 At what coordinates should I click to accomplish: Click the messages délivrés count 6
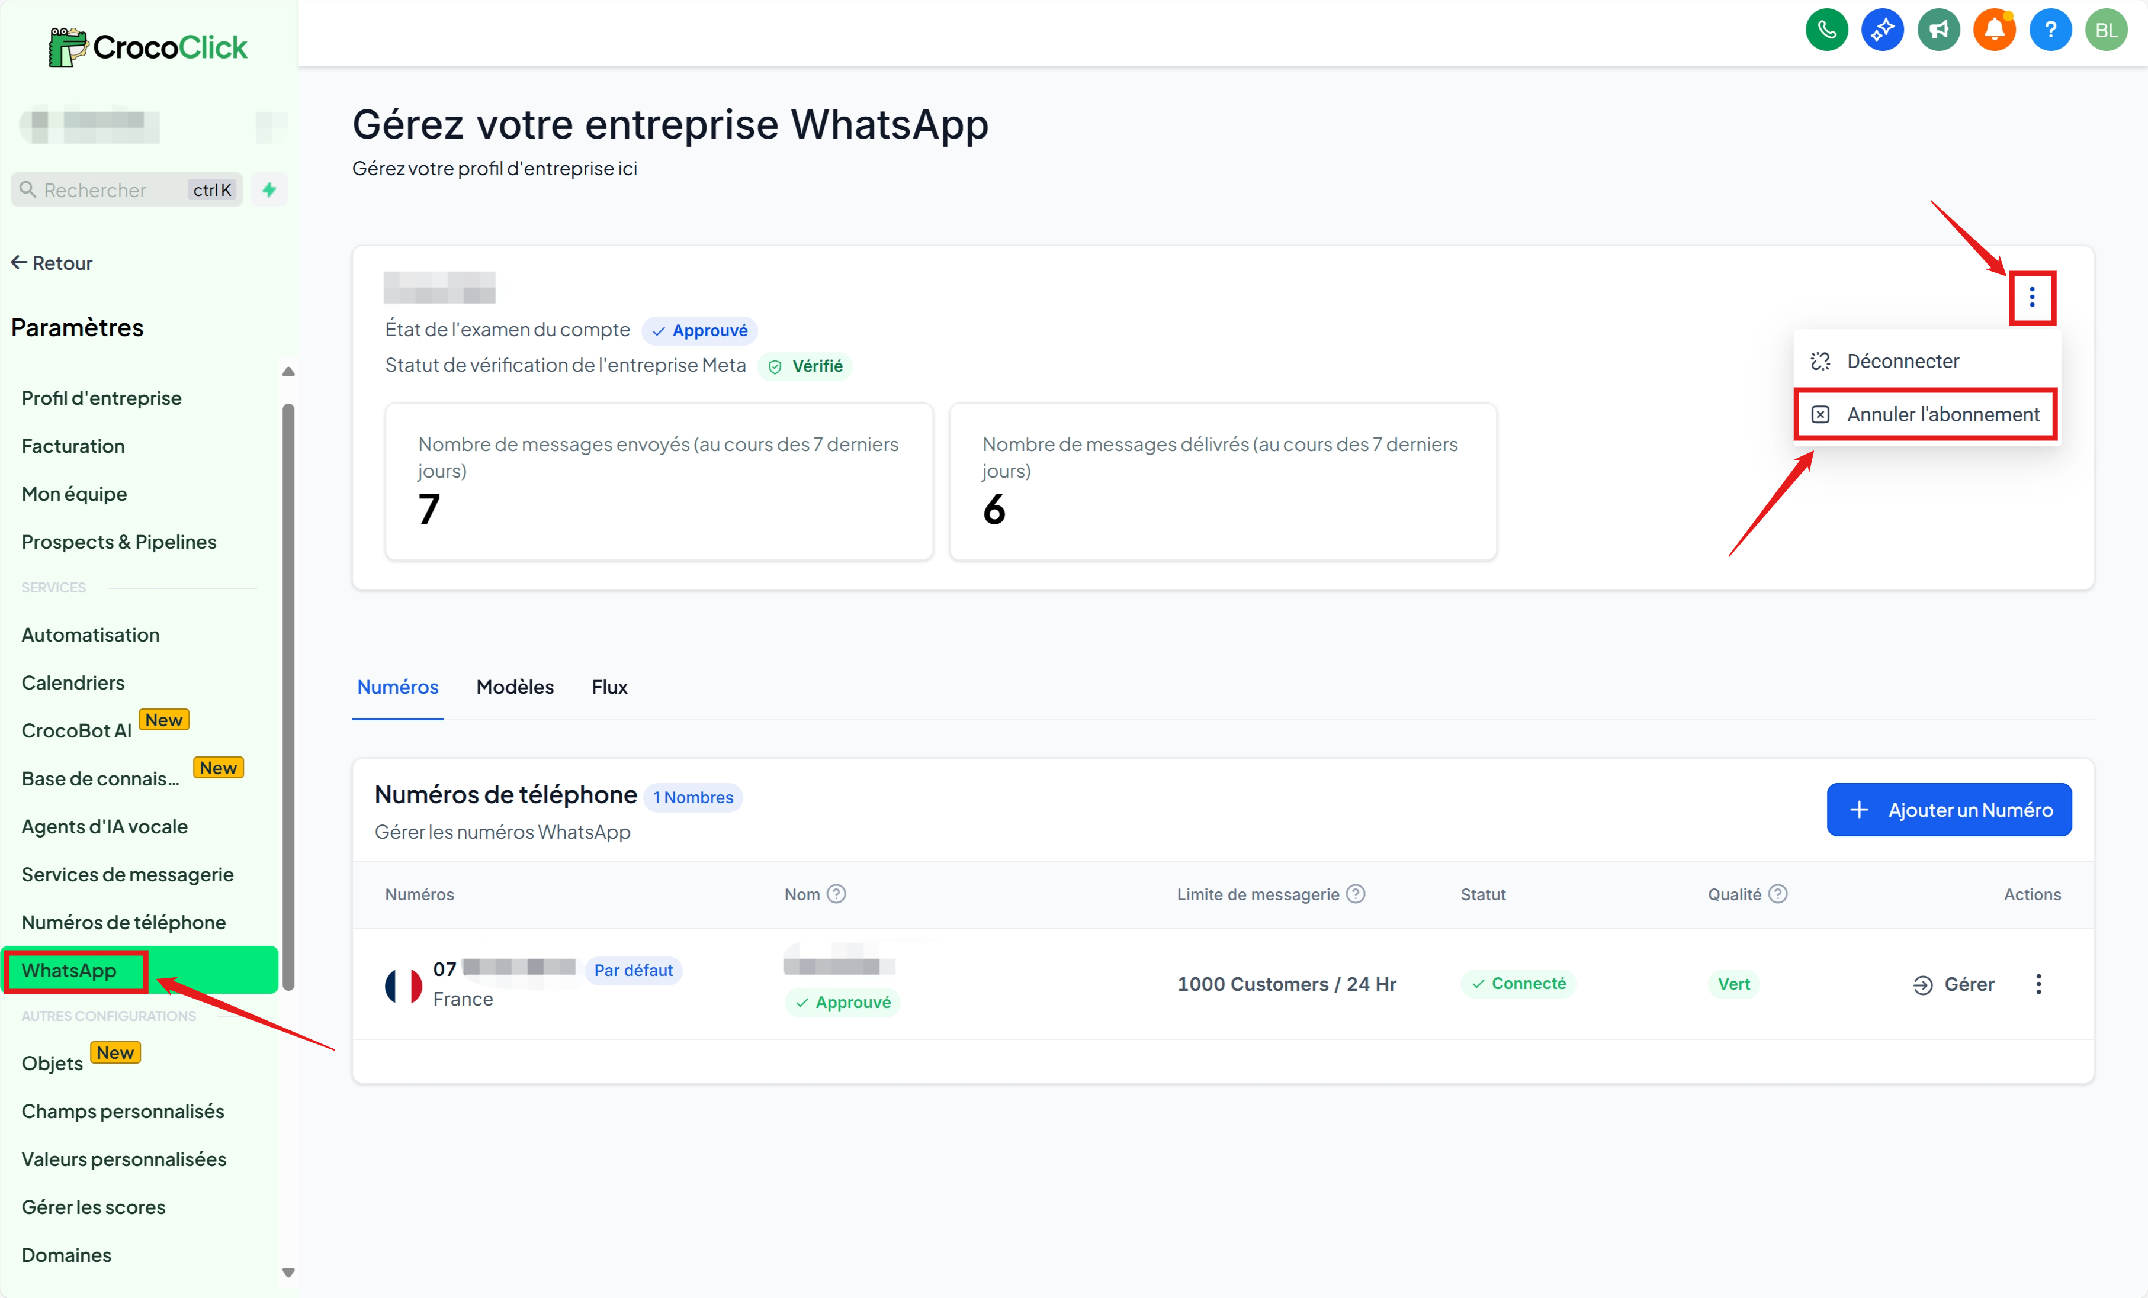pos(994,510)
